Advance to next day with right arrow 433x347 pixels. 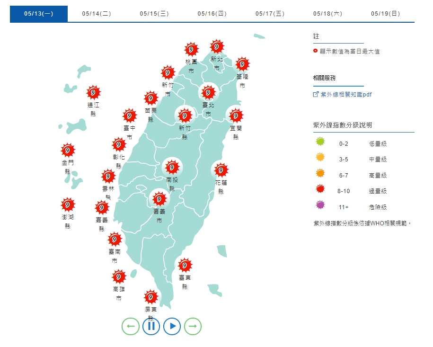point(193,326)
